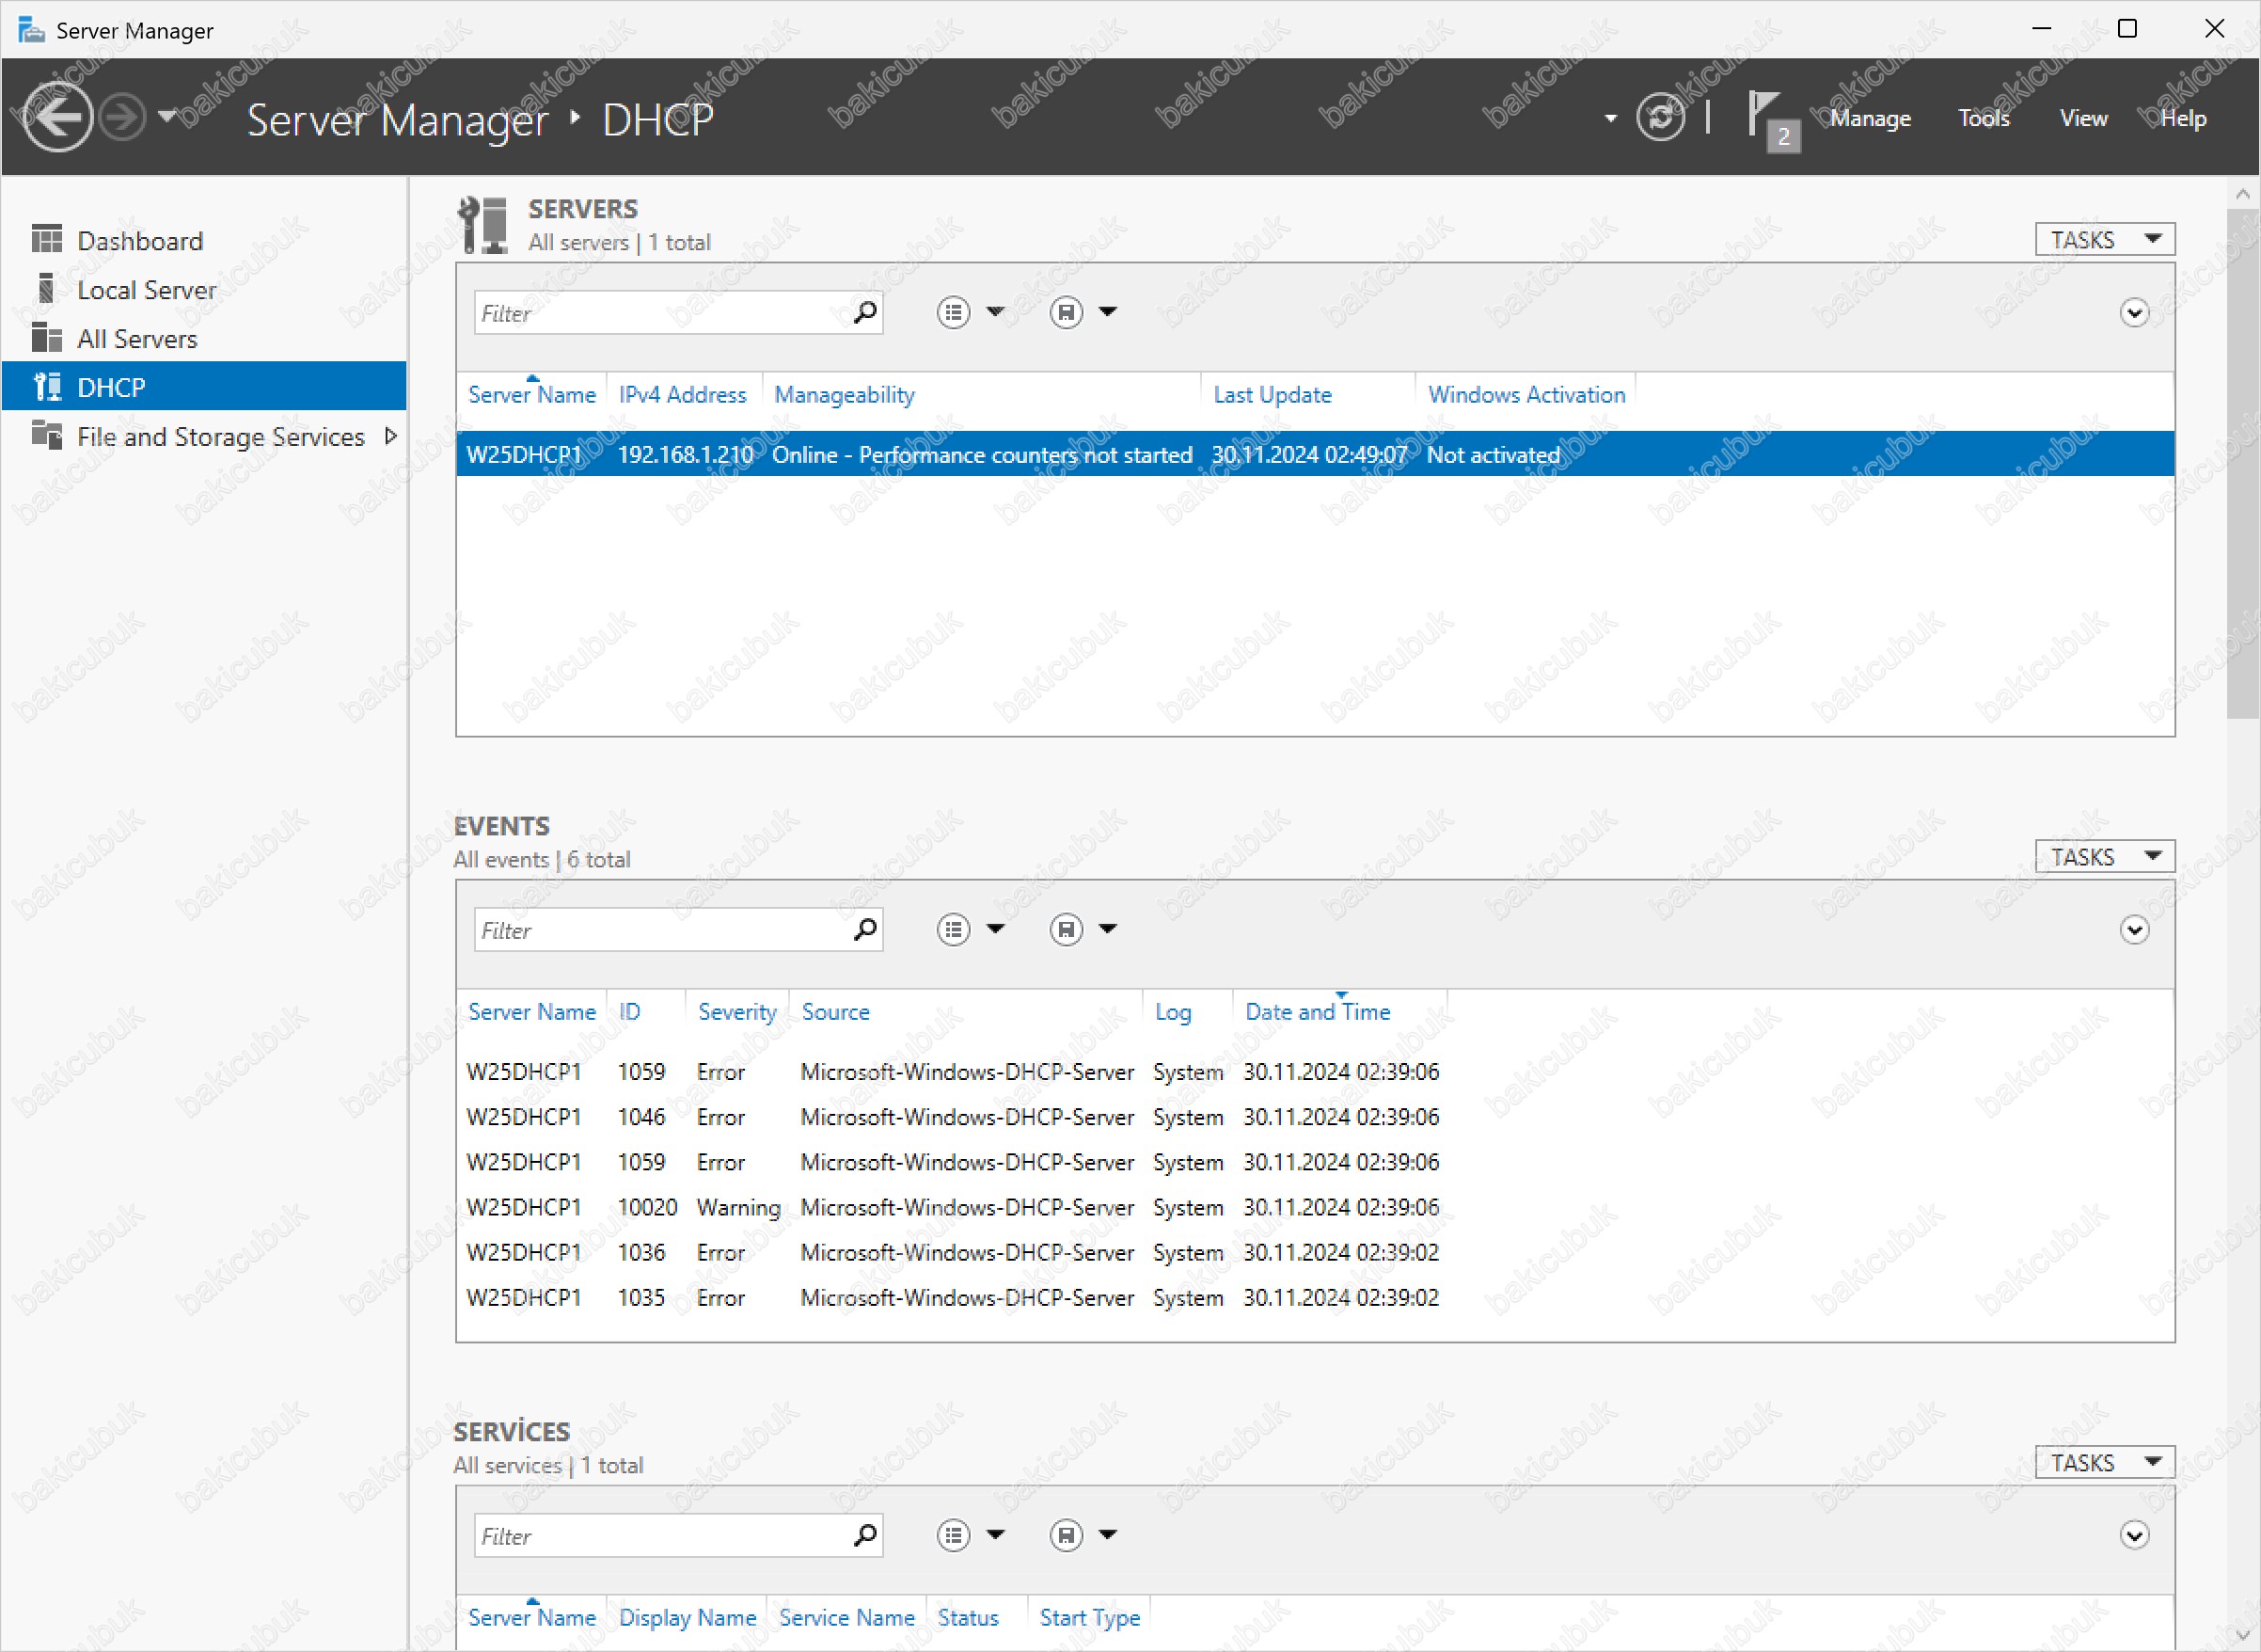Click the Forward navigation arrow
The height and width of the screenshot is (1652, 2261).
click(123, 118)
